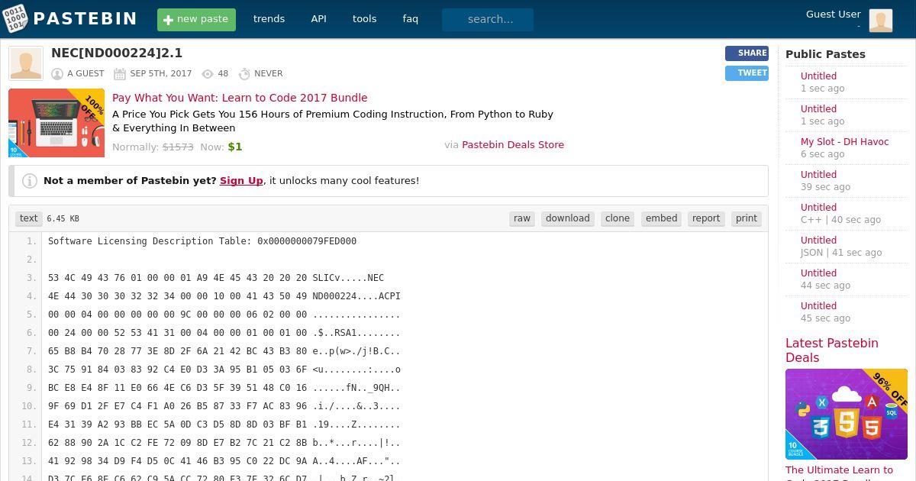Open the Untitled C++ paste
The image size is (916, 481).
818,208
